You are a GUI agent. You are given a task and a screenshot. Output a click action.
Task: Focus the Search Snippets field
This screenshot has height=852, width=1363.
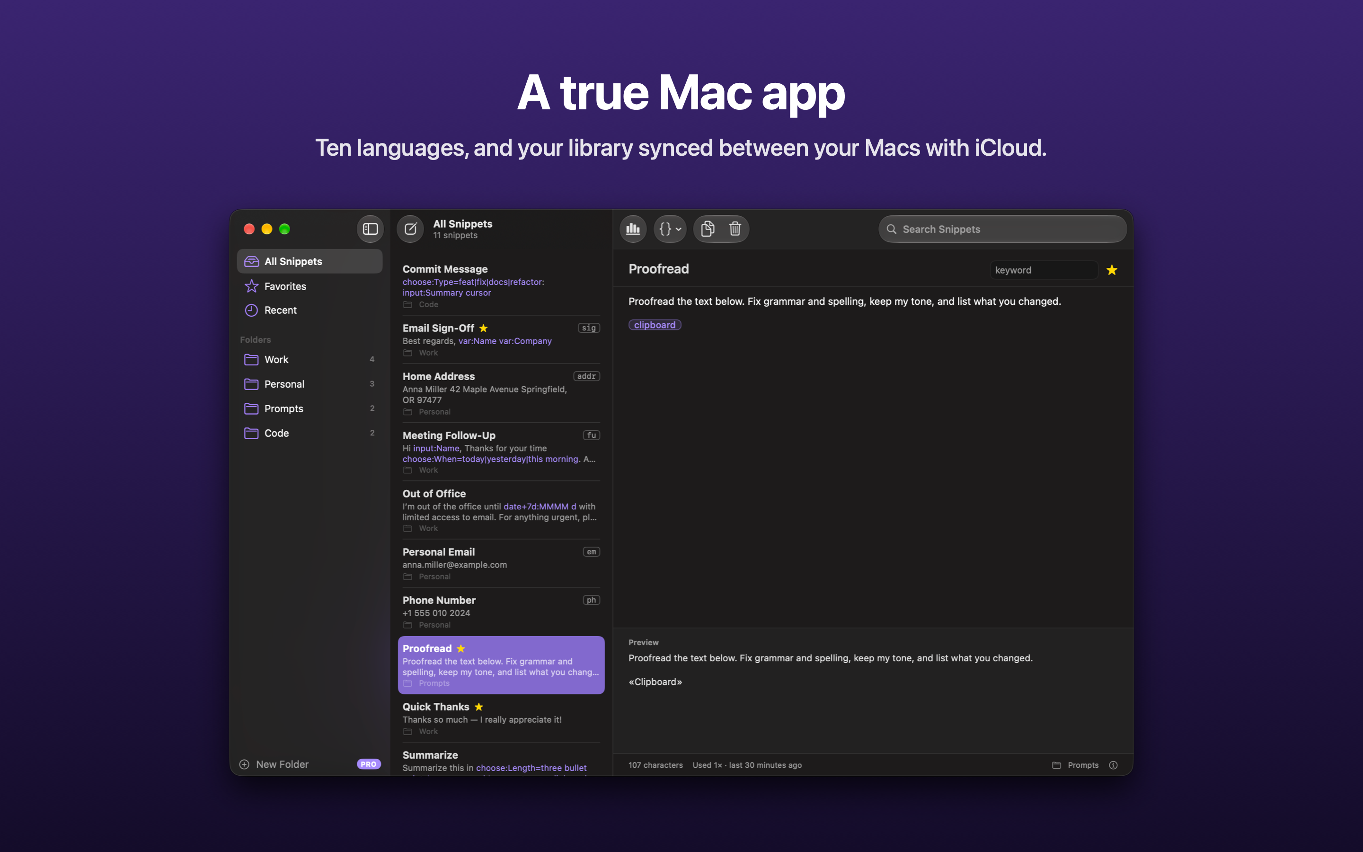click(1002, 229)
